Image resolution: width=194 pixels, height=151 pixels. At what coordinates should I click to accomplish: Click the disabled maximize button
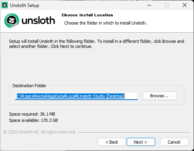tap(167, 5)
